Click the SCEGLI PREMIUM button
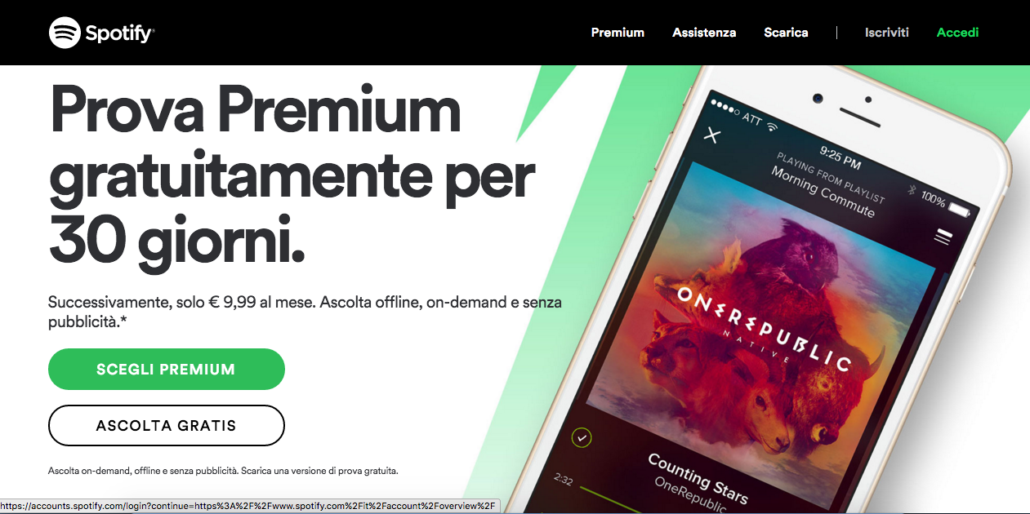1030x514 pixels. coord(167,370)
